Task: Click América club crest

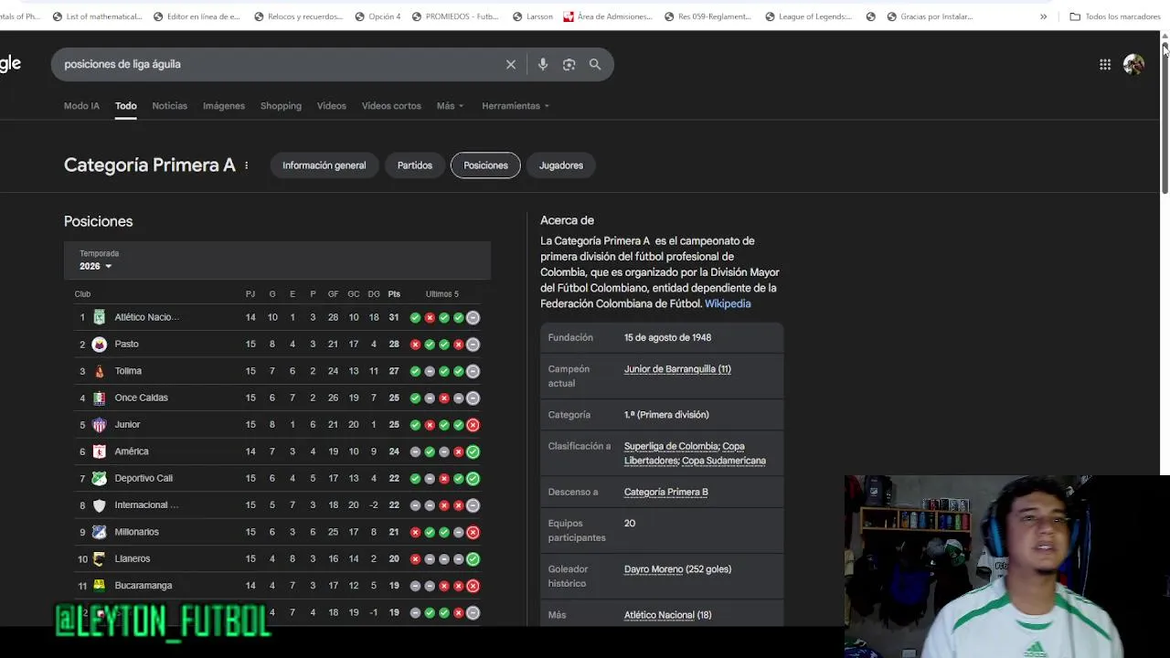Action: click(99, 451)
